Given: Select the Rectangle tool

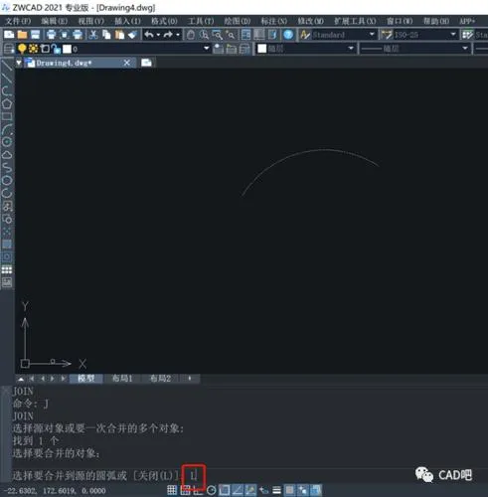Looking at the screenshot, I should point(7,116).
